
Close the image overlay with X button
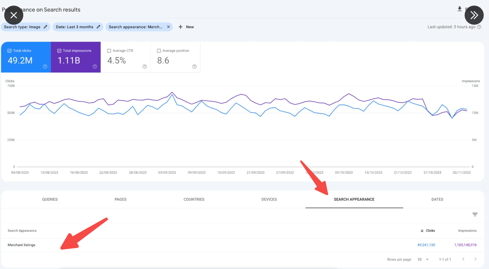tap(14, 15)
